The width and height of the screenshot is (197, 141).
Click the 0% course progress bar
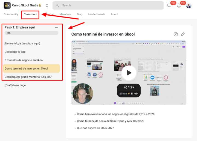click(x=31, y=33)
